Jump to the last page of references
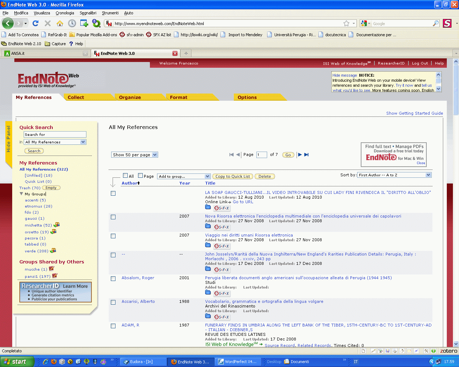459x367 pixels. coord(306,155)
